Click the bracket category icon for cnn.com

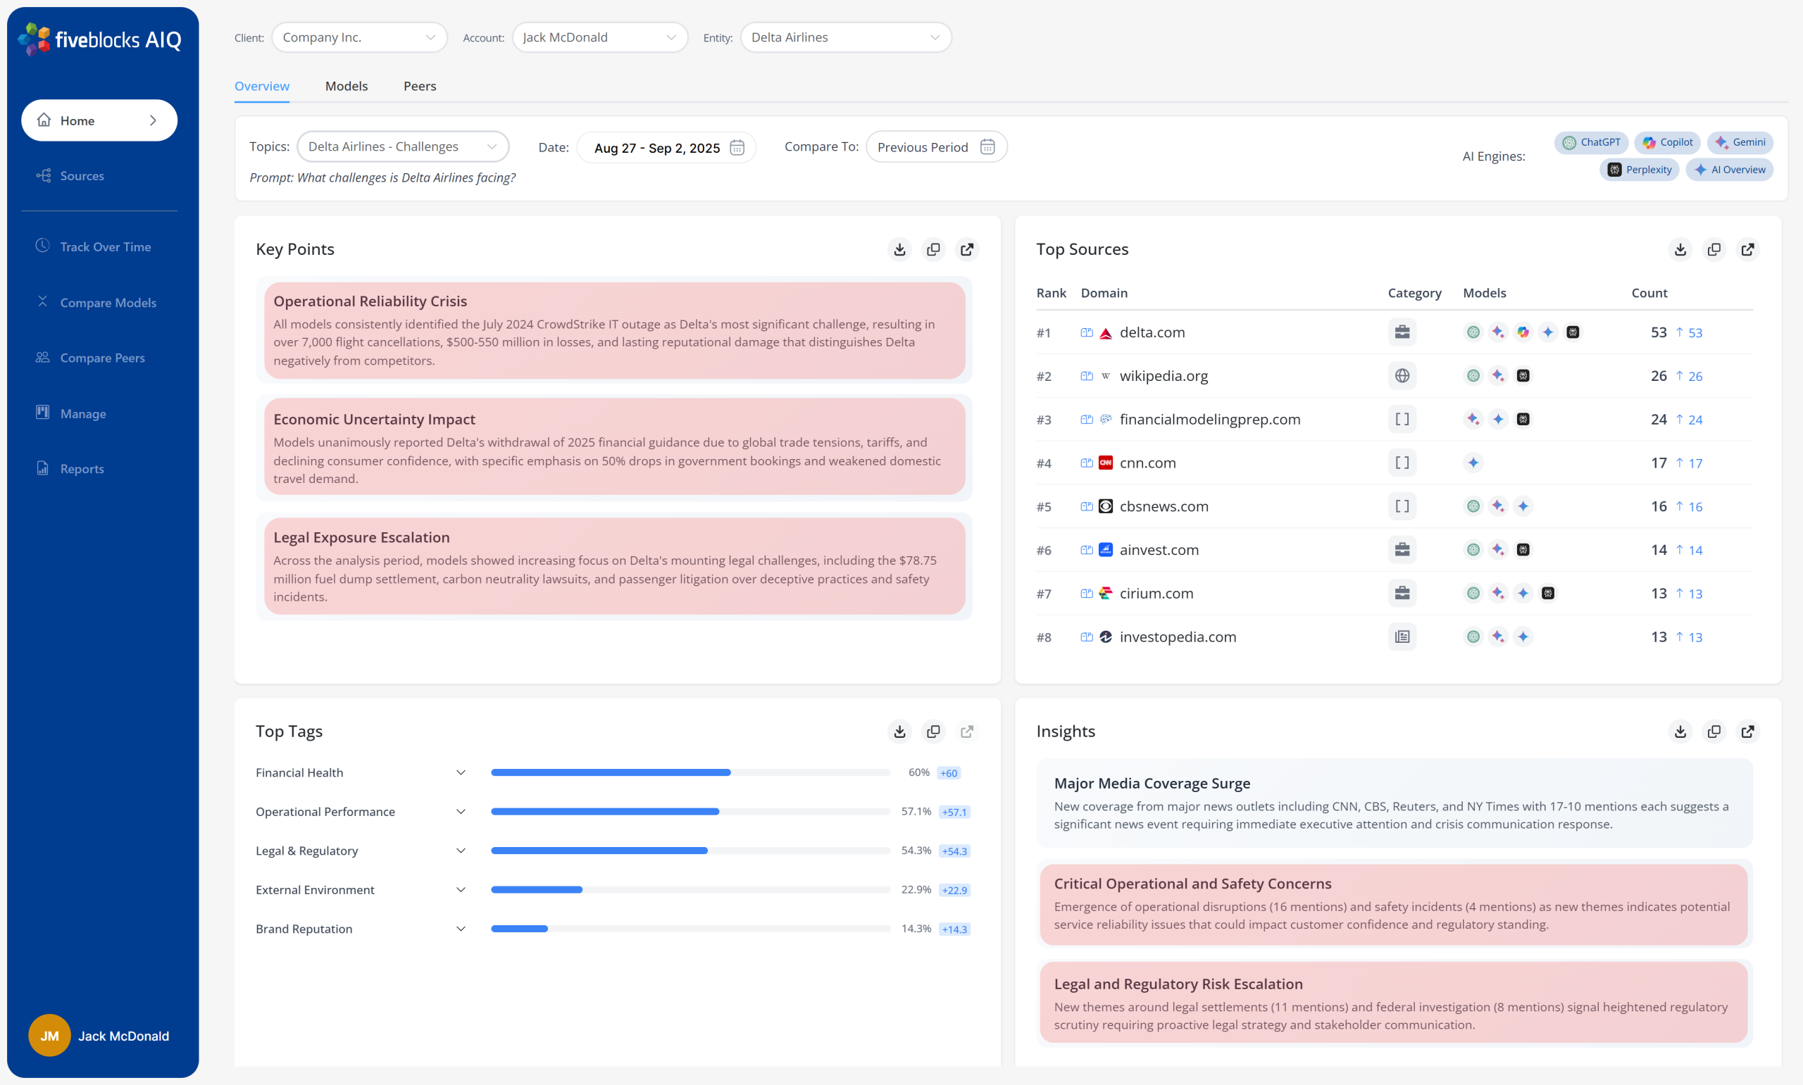tap(1402, 463)
